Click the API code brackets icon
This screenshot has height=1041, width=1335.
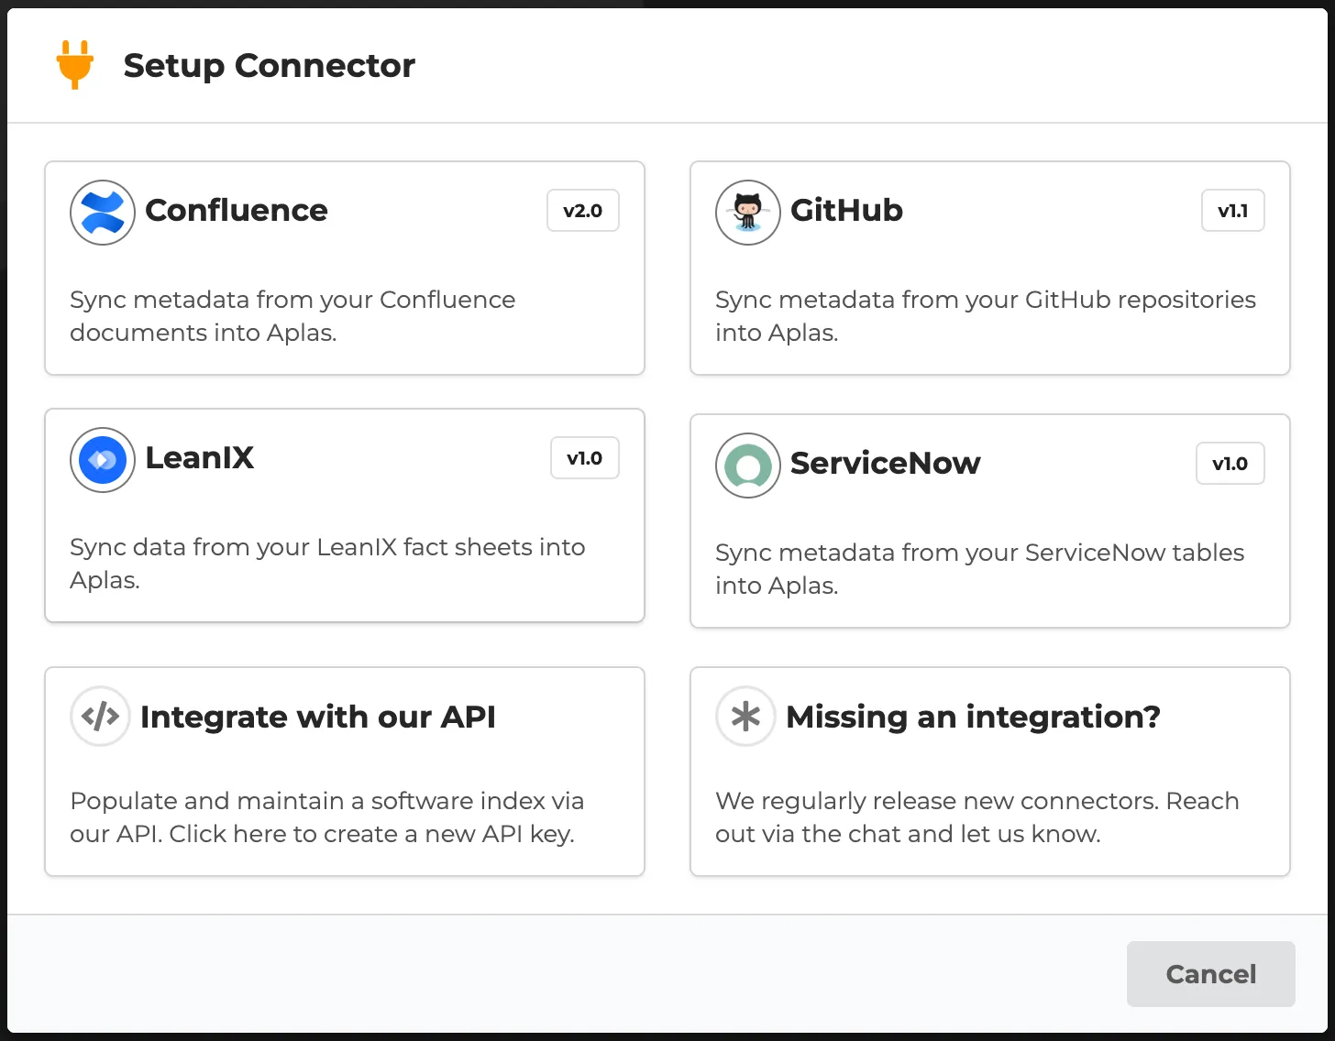click(x=100, y=717)
